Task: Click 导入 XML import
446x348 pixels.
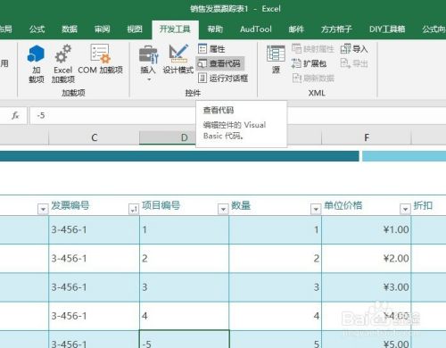Action: tap(354, 49)
